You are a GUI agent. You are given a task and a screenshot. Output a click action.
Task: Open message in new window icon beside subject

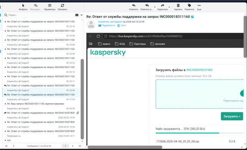click(x=193, y=17)
